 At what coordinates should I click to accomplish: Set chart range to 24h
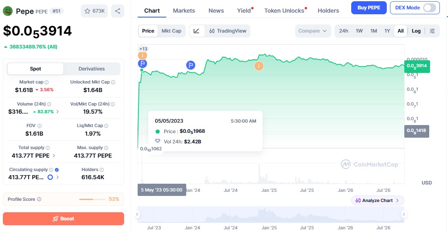pyautogui.click(x=344, y=31)
